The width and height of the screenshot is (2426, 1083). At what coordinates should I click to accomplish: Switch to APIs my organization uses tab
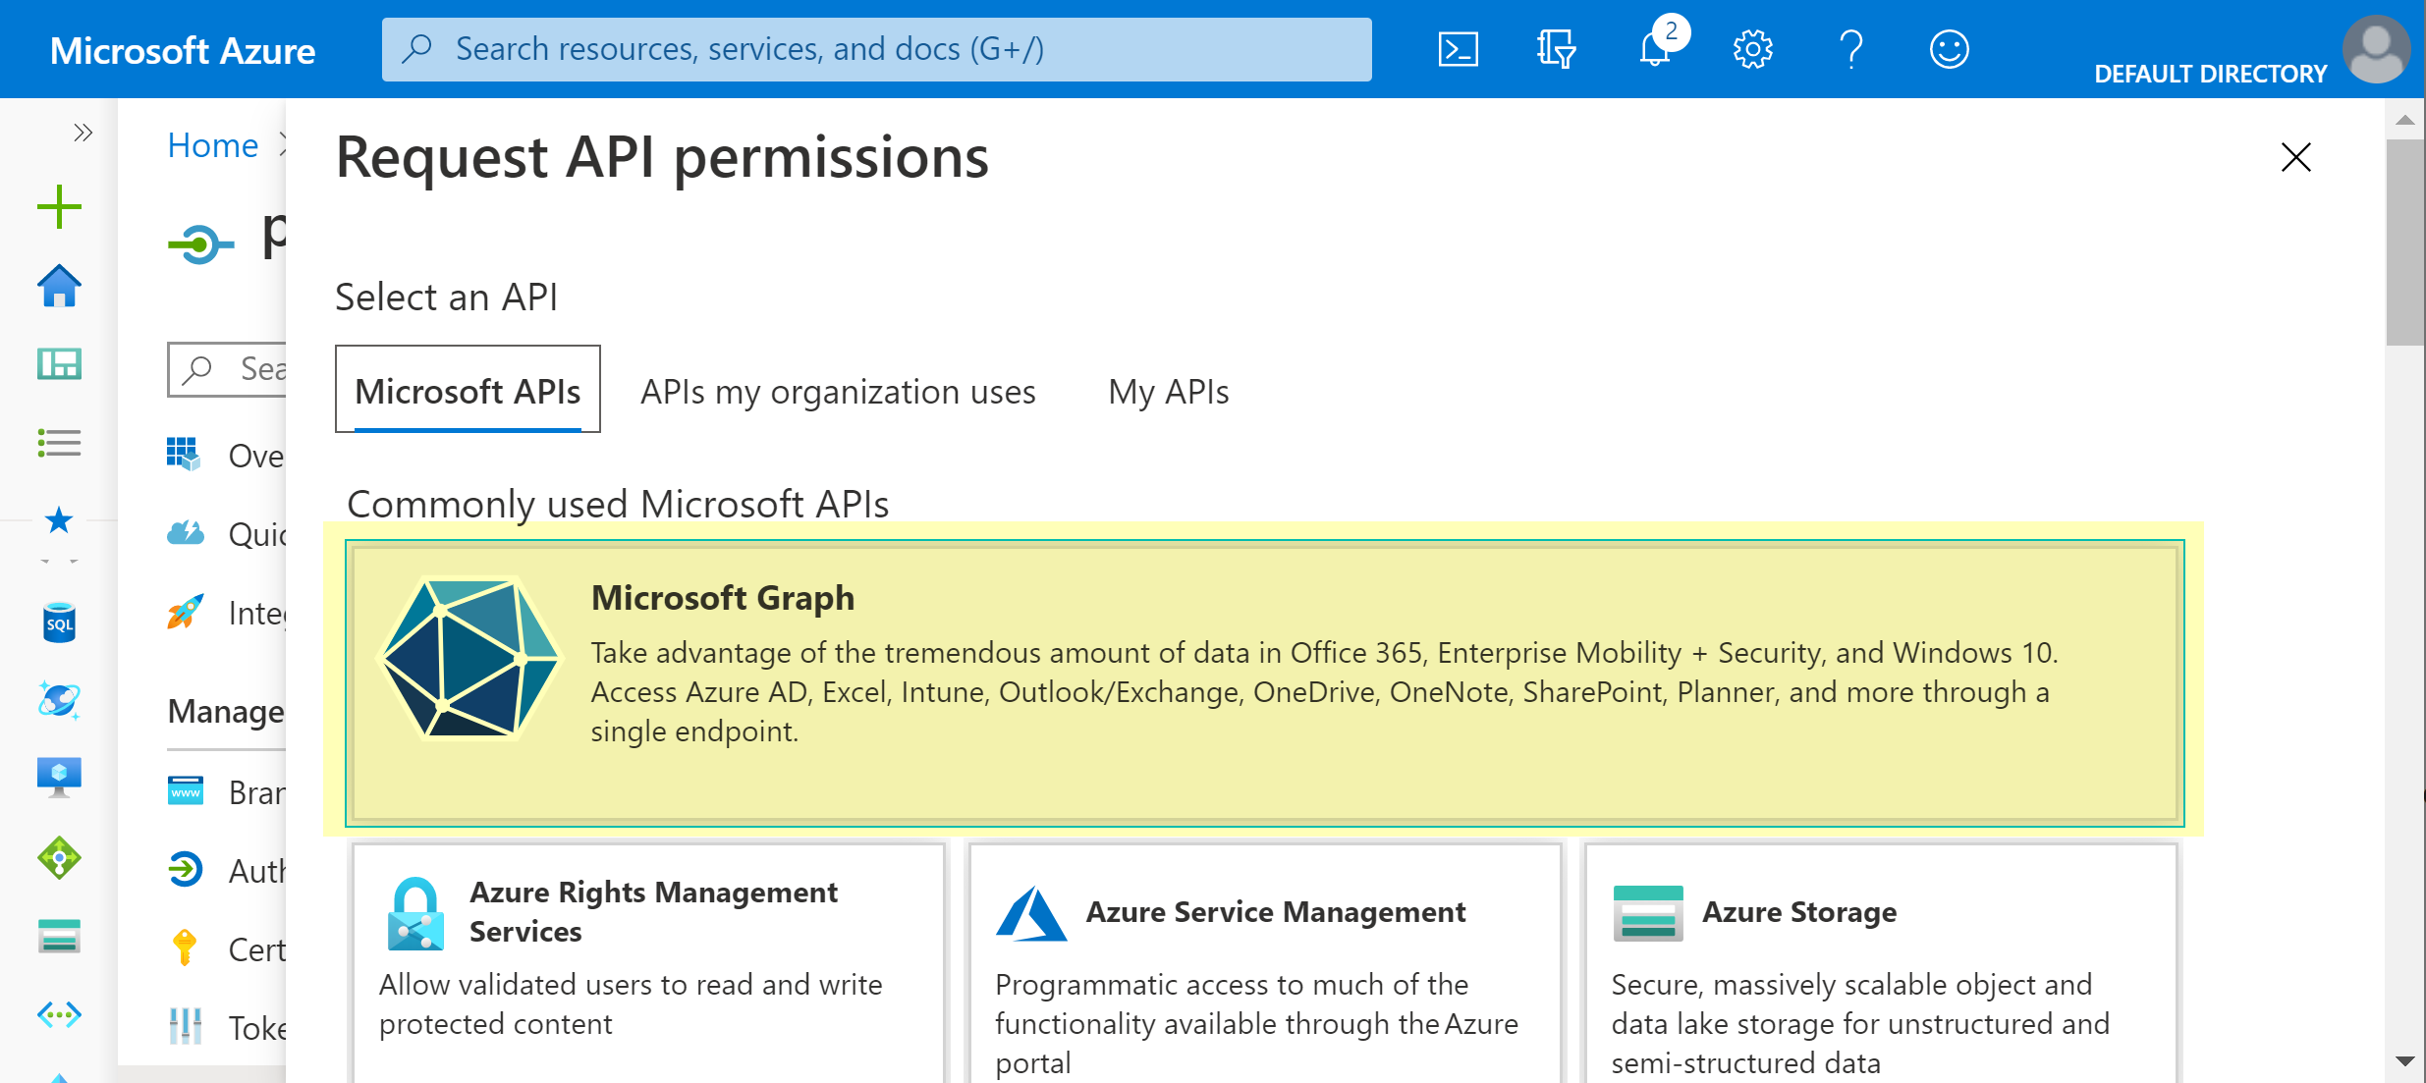pyautogui.click(x=838, y=391)
